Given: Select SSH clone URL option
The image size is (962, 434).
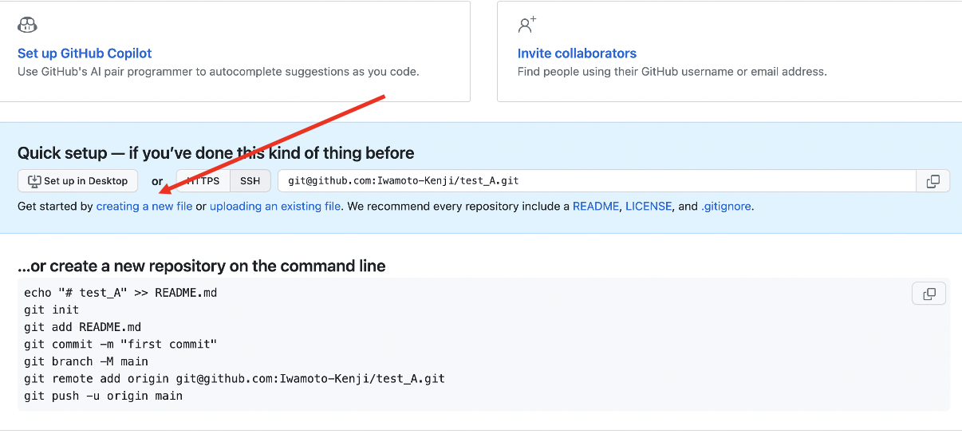Looking at the screenshot, I should coord(250,181).
